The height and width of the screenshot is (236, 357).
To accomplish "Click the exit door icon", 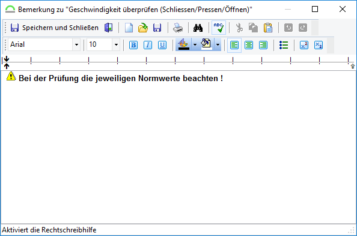I will pos(109,28).
